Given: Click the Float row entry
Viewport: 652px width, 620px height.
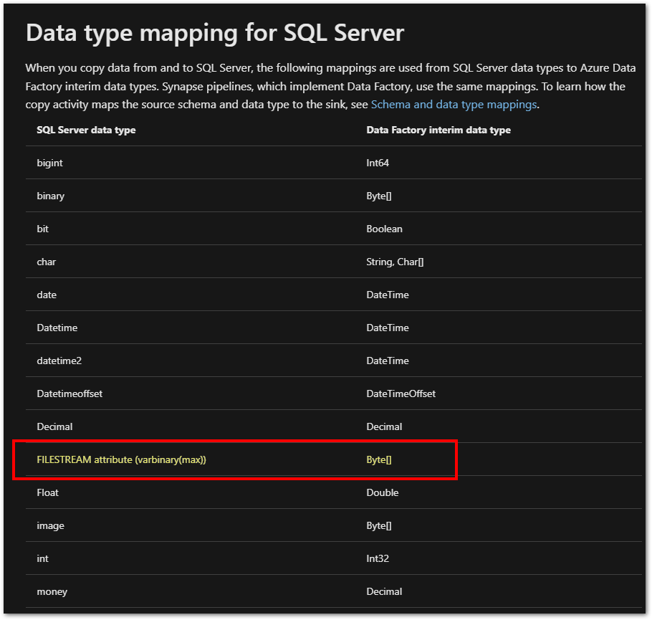Looking at the screenshot, I should [x=47, y=492].
